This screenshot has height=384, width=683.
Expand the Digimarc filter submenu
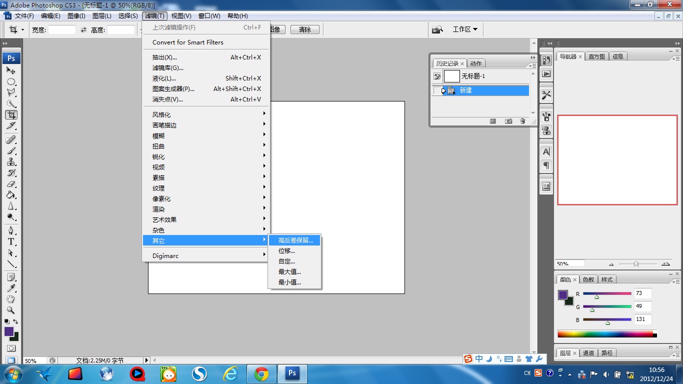click(x=206, y=255)
